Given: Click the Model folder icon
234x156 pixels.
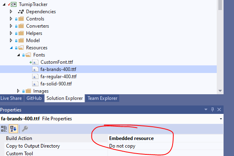Looking at the screenshot, I should pos(21,40).
